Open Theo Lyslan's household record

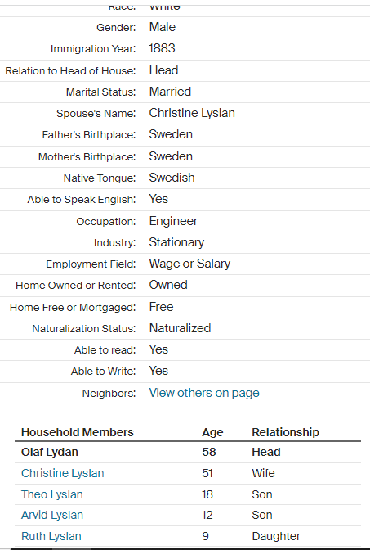52,494
